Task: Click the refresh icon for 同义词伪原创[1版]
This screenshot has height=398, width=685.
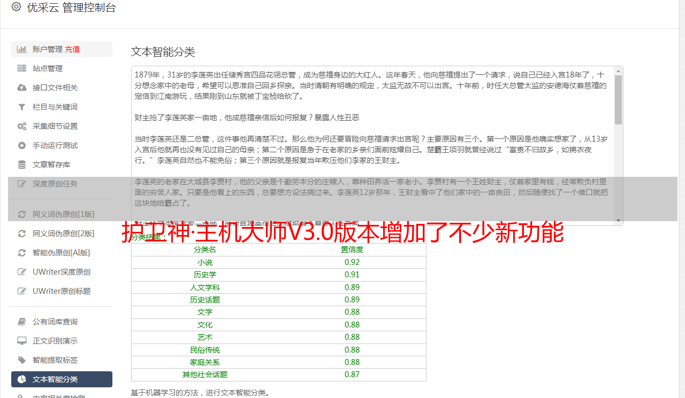Action: pos(22,214)
